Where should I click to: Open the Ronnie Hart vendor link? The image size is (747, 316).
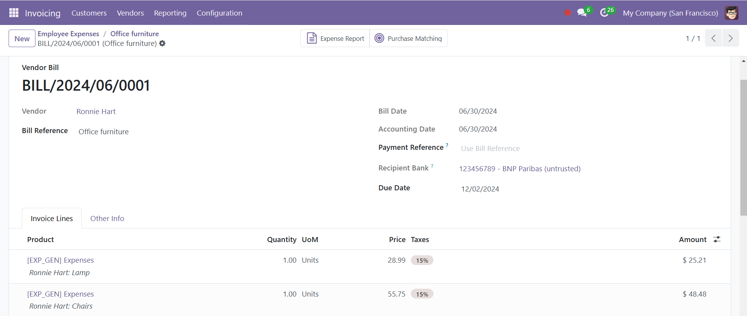point(96,112)
